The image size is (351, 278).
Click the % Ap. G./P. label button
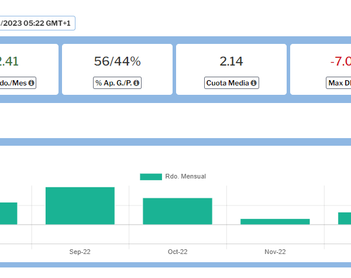pos(118,83)
